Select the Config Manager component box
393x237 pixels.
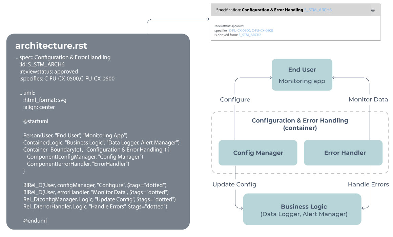pyautogui.click(x=258, y=153)
